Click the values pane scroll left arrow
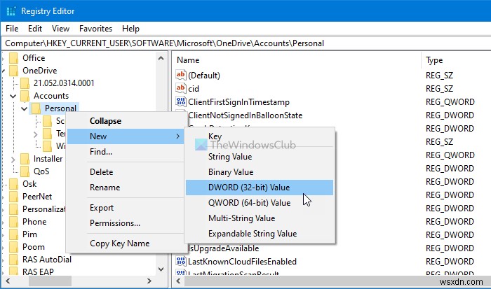 pyautogui.click(x=178, y=281)
